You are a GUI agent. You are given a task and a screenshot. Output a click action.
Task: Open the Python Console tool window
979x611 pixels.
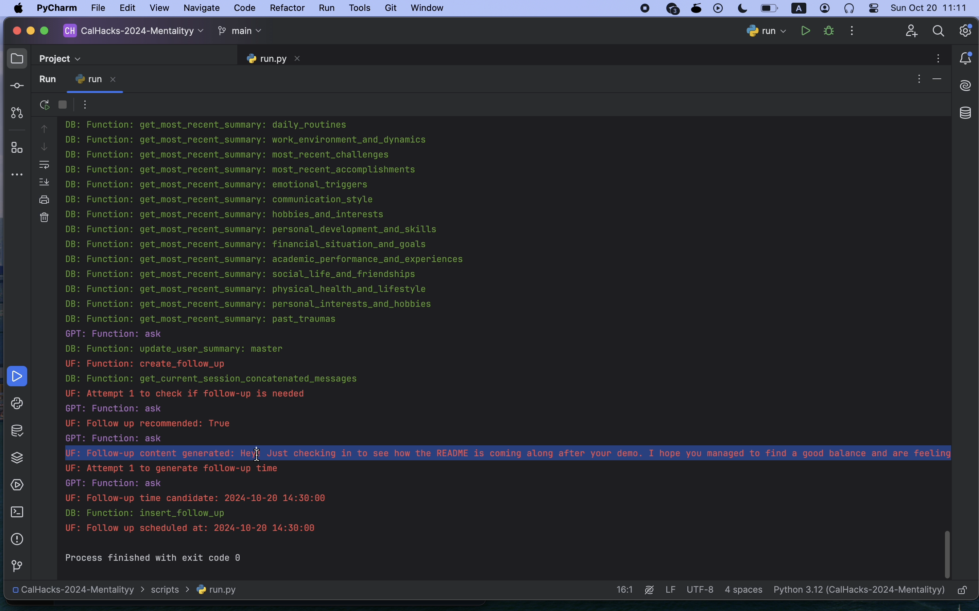point(17,403)
